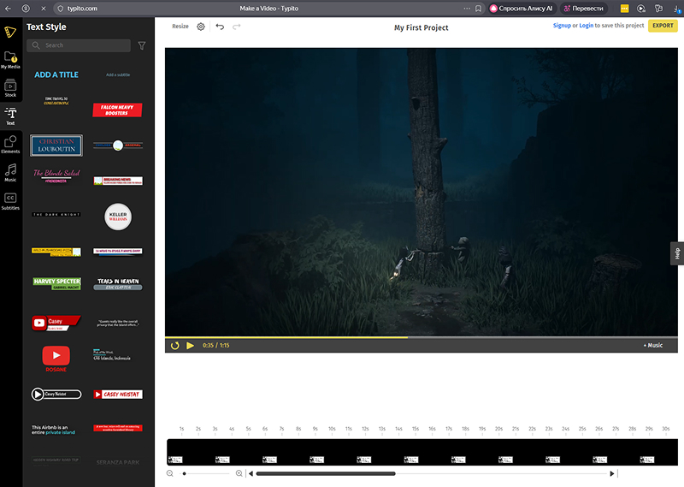
Task: Zoom in the timeline
Action: coord(239,473)
